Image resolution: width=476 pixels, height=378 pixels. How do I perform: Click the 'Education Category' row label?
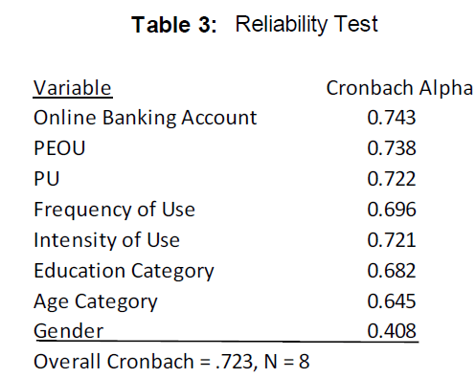[x=124, y=272]
